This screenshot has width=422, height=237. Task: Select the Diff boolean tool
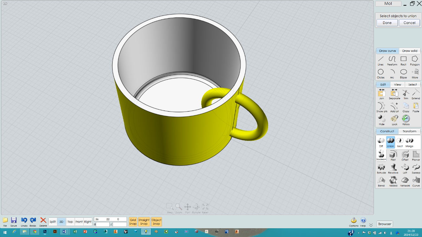[x=381, y=142]
